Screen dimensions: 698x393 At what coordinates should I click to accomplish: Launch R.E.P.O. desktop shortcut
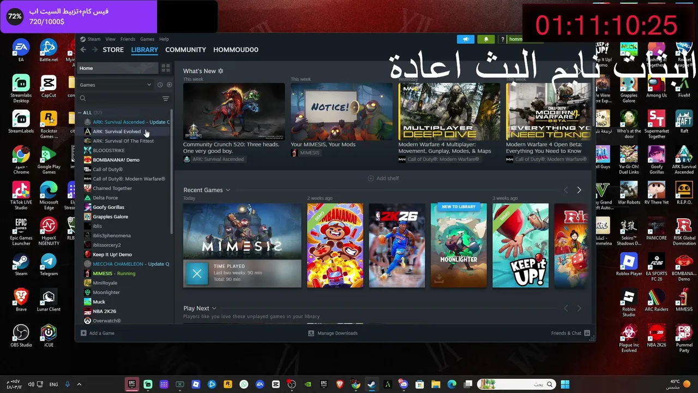click(x=684, y=193)
